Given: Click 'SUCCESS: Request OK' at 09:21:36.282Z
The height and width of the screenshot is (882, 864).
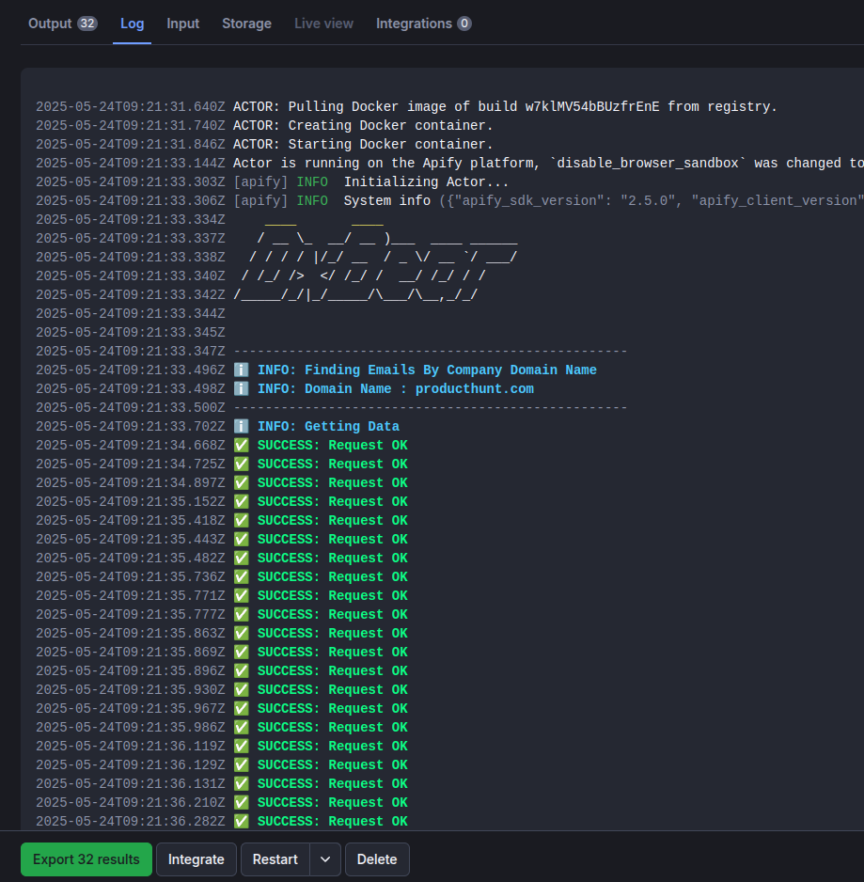Looking at the screenshot, I should coord(333,821).
